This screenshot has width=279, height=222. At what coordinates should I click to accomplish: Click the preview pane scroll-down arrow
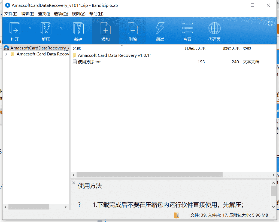[x=273, y=207]
